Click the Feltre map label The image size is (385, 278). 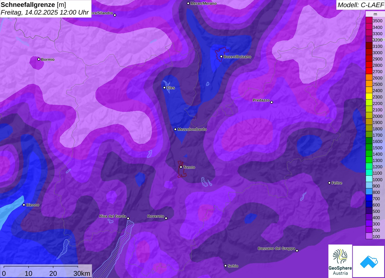coord(337,183)
